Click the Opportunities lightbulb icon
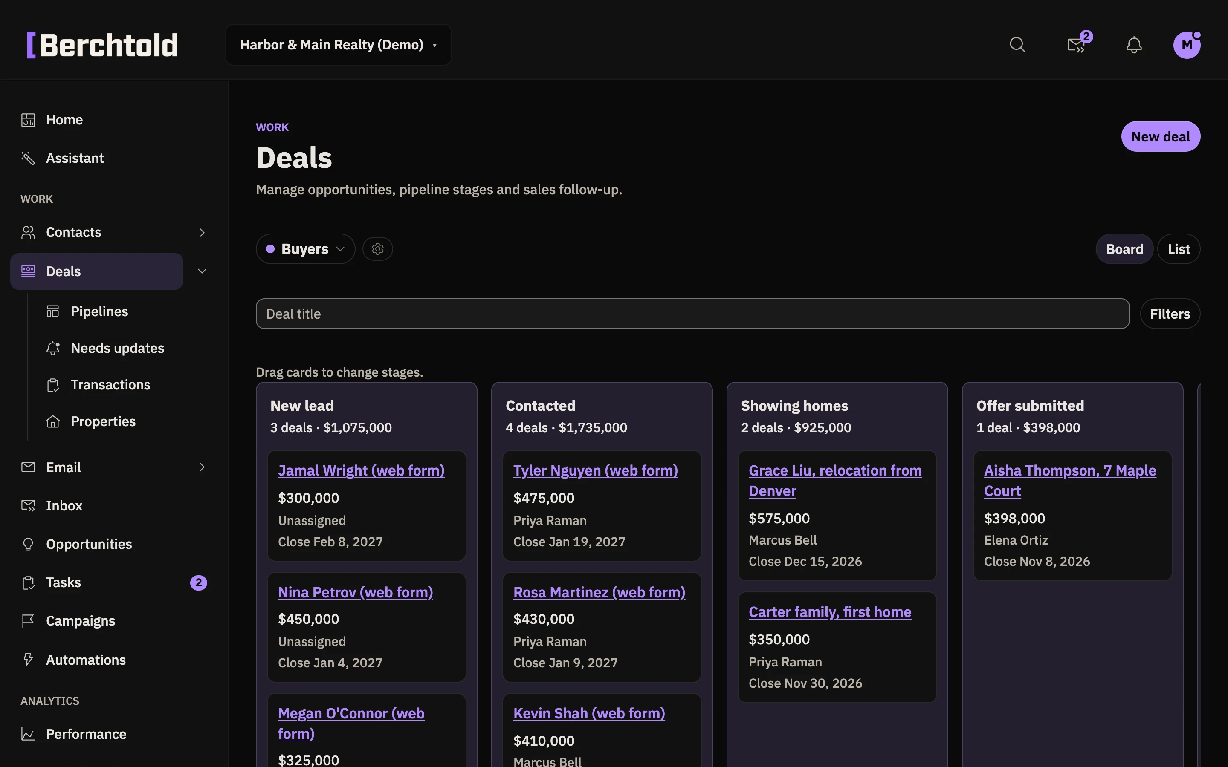 (x=28, y=544)
